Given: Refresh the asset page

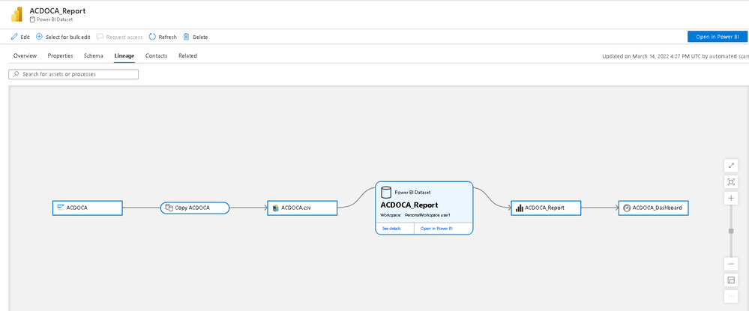Looking at the screenshot, I should click(163, 37).
